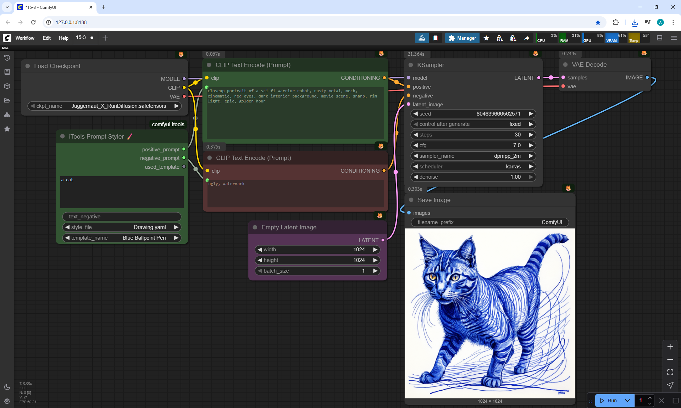This screenshot has height=408, width=681.
Task: Click the Run button
Action: coord(609,401)
